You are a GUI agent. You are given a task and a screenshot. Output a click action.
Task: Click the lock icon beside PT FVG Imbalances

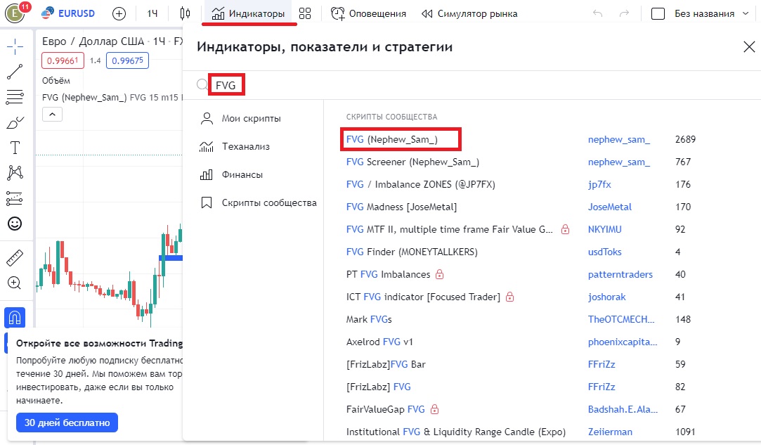point(439,274)
